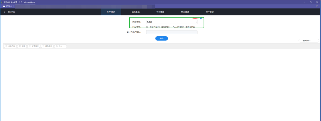
Task: Choose the 编码匹配 radio option
Action: pyautogui.click(x=159, y=27)
